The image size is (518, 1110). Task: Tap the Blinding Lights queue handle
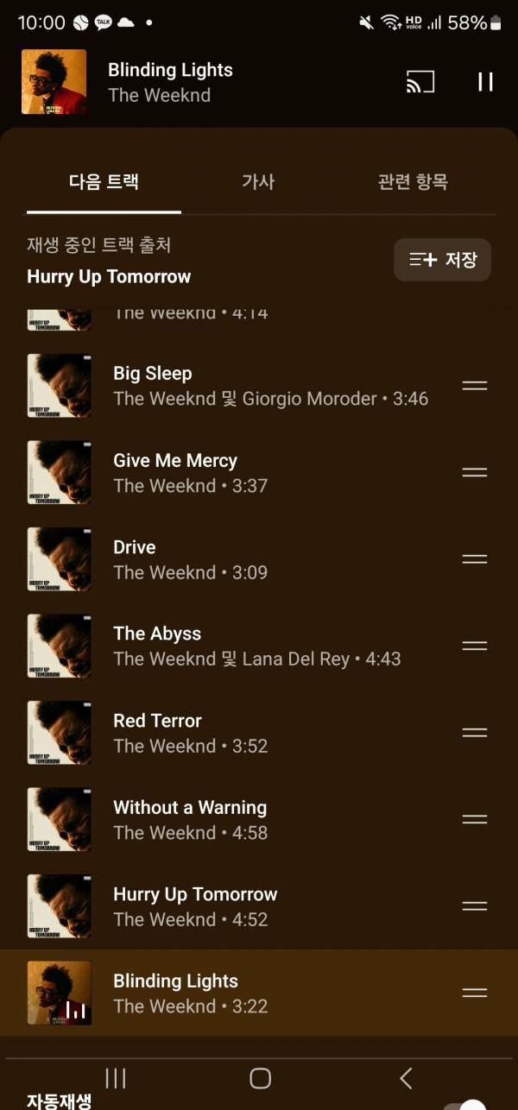pos(475,993)
